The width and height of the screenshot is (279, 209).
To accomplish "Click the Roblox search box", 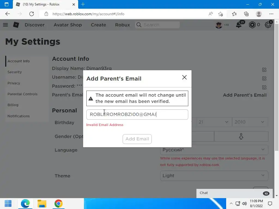I will pos(157,25).
